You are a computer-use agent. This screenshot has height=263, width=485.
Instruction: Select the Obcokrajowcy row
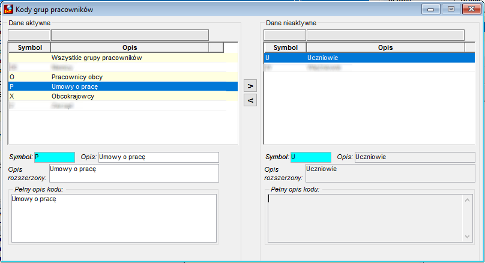123,96
